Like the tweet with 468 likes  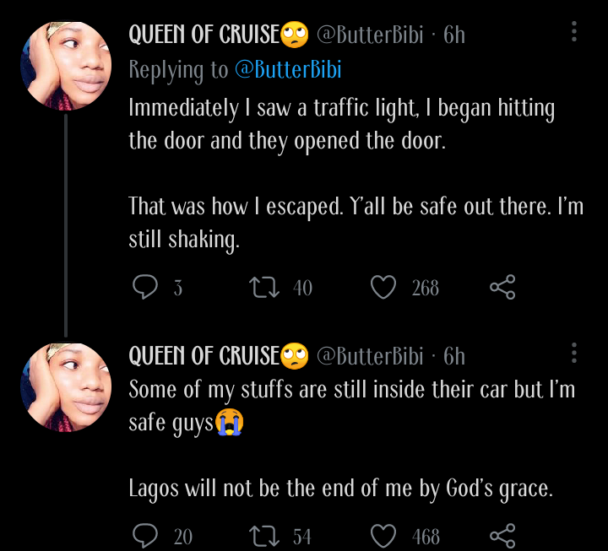[x=384, y=535]
